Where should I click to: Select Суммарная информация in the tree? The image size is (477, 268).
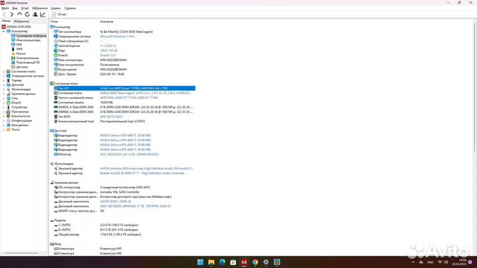pos(31,36)
